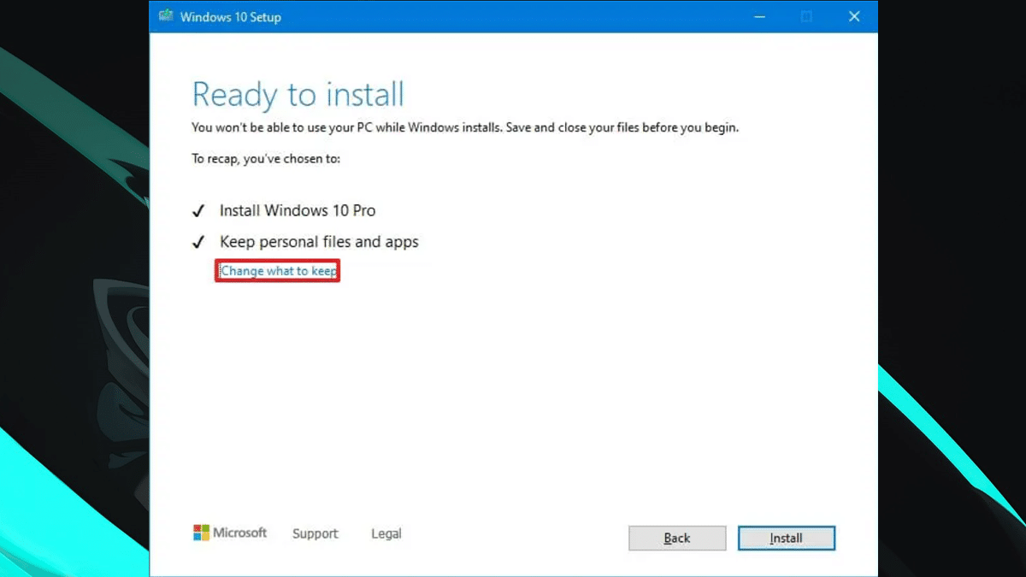Open the Change what to keep link
The width and height of the screenshot is (1026, 577).
pos(278,271)
